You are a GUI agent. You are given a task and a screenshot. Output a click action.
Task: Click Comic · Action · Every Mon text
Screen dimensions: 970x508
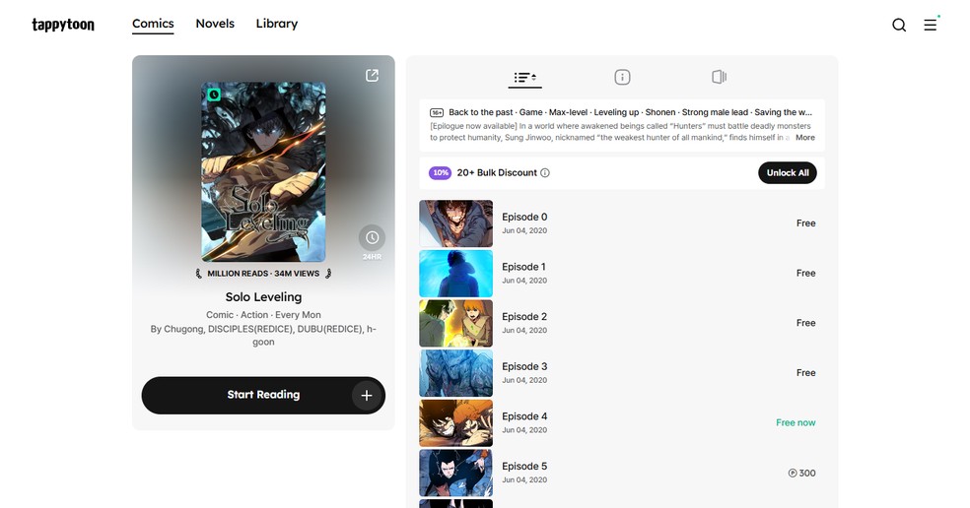point(263,315)
